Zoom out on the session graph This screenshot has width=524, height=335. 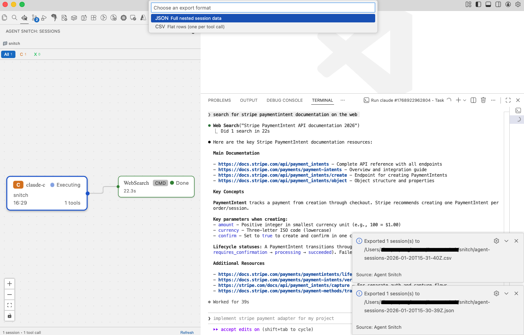[x=10, y=295]
